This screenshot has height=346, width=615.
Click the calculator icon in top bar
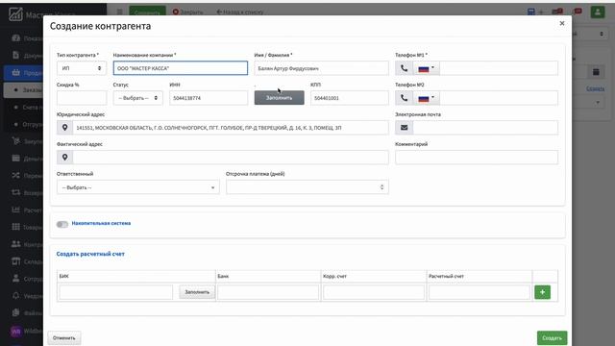click(531, 12)
